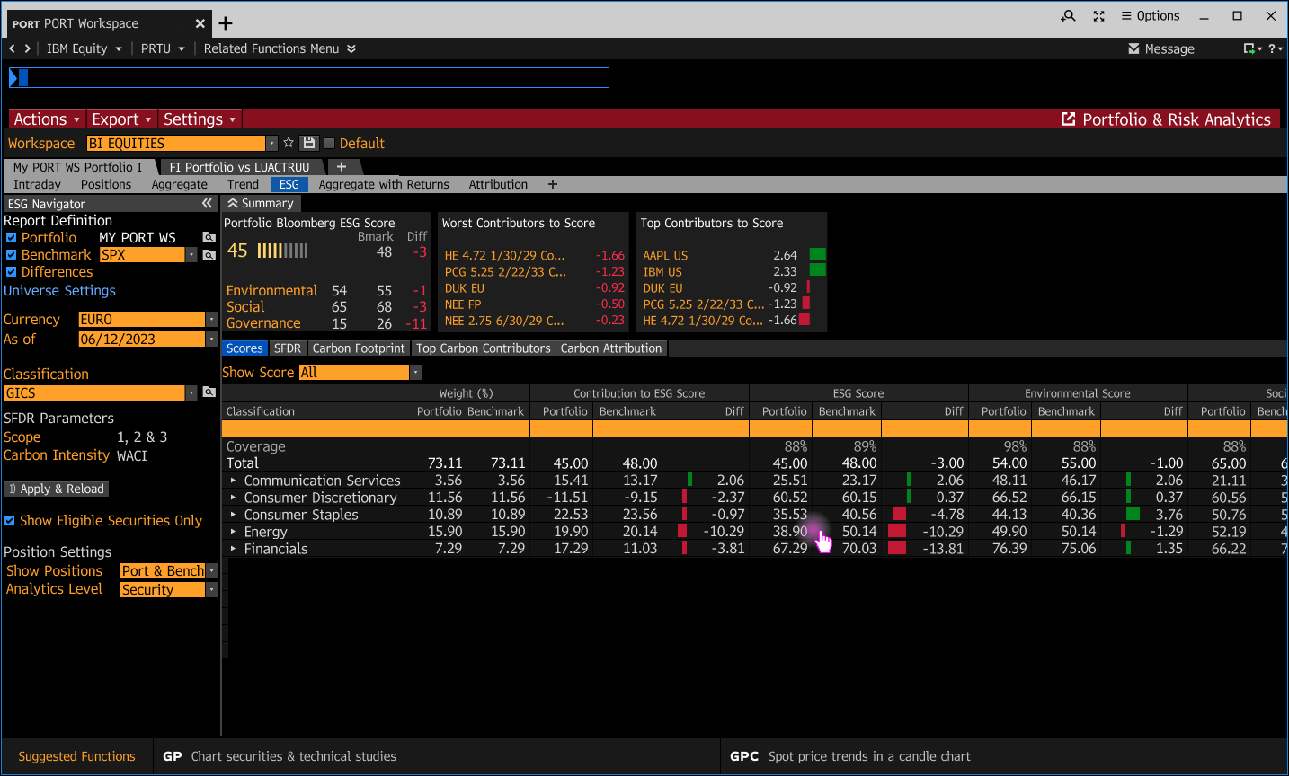Open the Actions menu
Image resolution: width=1289 pixels, height=776 pixels.
click(x=47, y=119)
